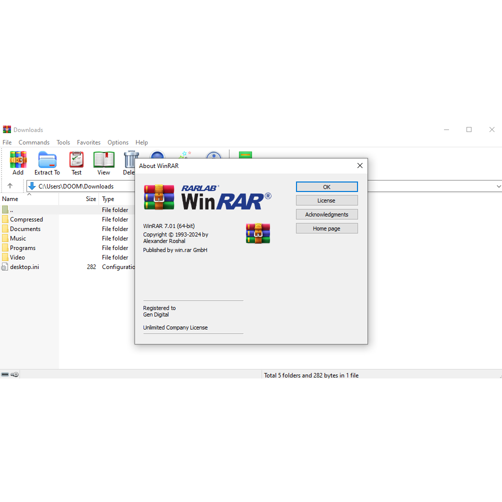Click the License button
The width and height of the screenshot is (502, 502).
tap(326, 200)
